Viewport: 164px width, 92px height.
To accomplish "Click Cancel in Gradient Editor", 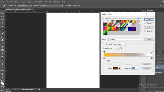I will point(149,23).
